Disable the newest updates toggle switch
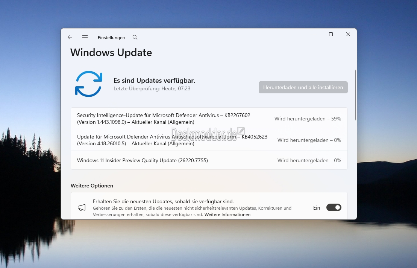The width and height of the screenshot is (417, 268). click(334, 207)
